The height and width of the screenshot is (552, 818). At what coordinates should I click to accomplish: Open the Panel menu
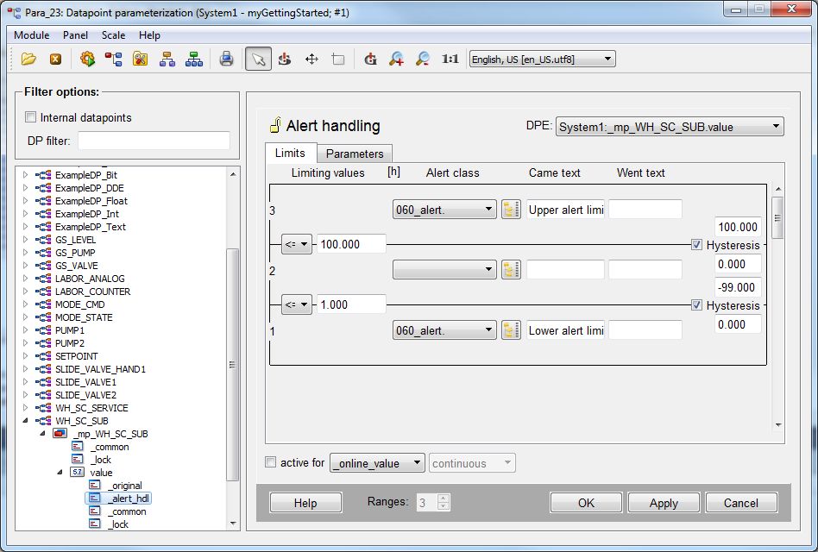click(x=75, y=35)
